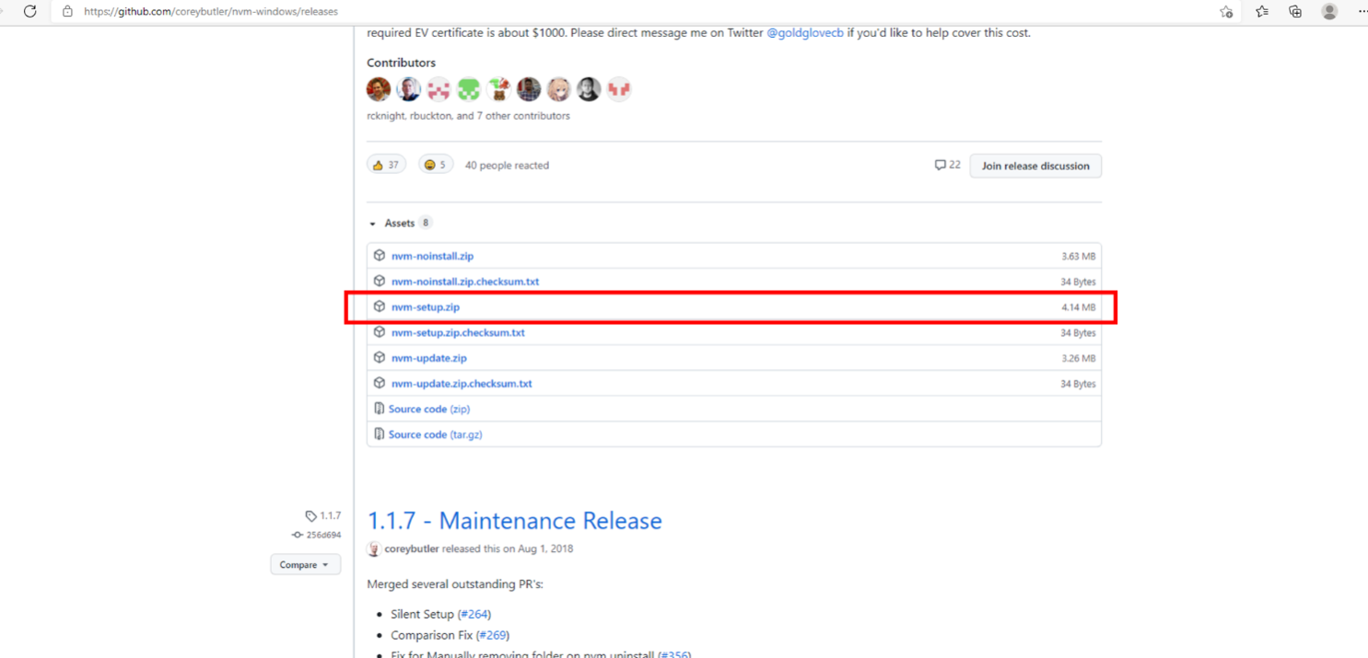Open second contributor avatar with glasses
The width and height of the screenshot is (1368, 658).
[x=409, y=89]
